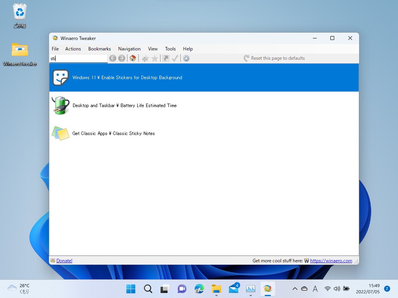
Task: Open the resource monitor taskbar app
Action: click(251, 289)
